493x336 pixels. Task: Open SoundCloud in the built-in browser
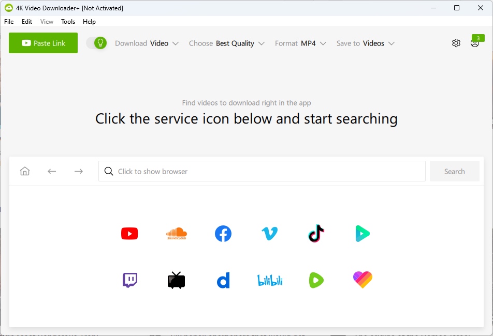click(x=176, y=233)
